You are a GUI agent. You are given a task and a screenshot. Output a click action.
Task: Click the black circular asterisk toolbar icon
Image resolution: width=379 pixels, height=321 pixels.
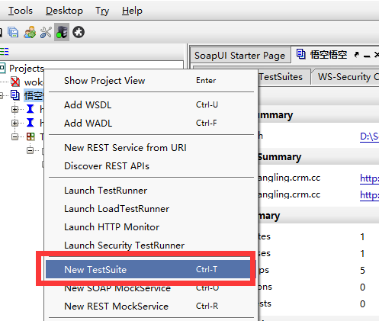point(79,32)
